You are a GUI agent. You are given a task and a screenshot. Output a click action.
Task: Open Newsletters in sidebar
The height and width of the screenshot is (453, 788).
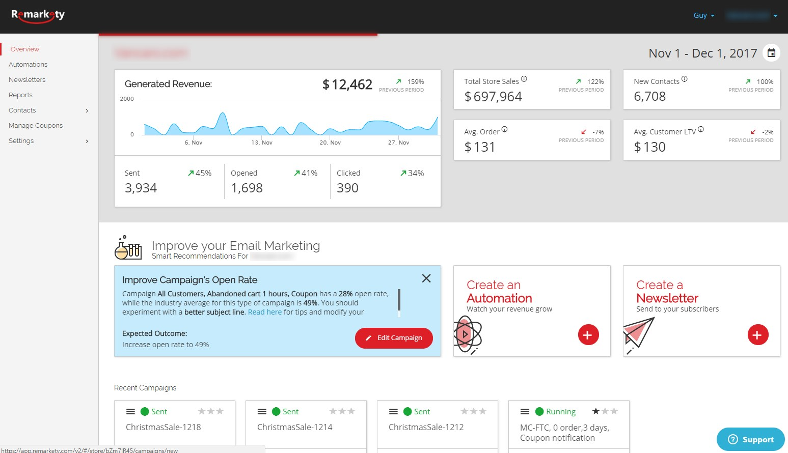pos(27,80)
